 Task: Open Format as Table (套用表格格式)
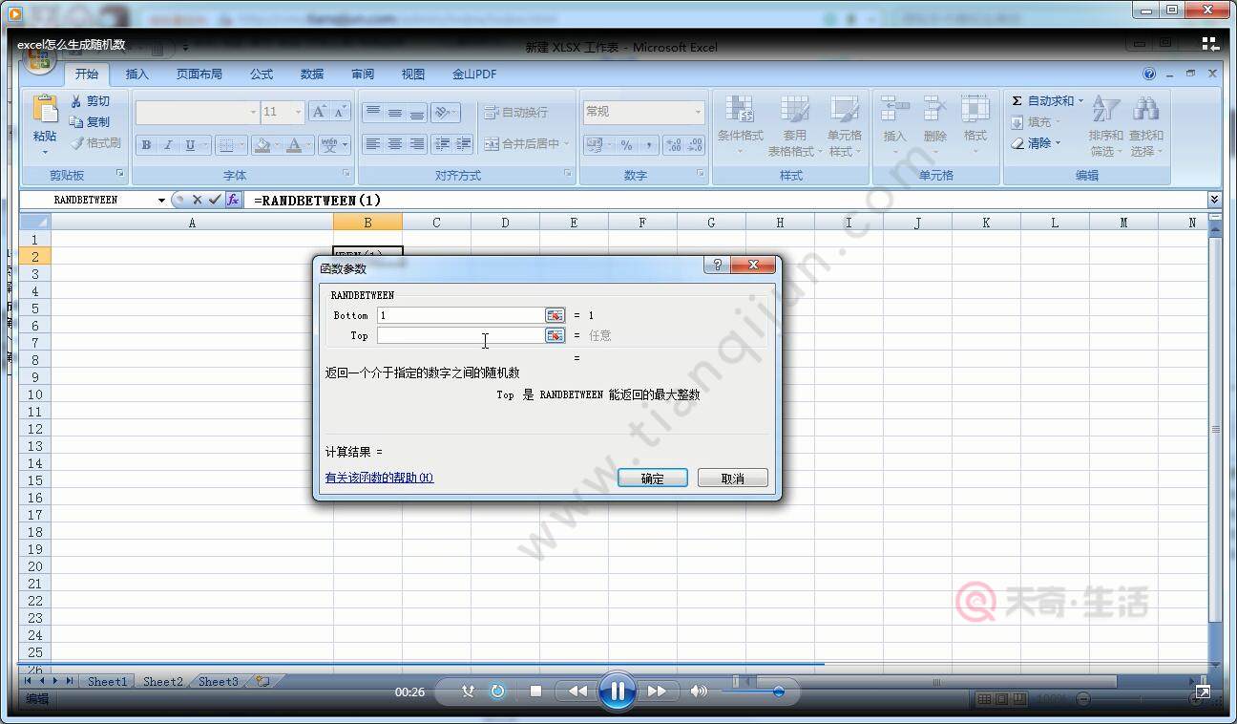(x=793, y=126)
